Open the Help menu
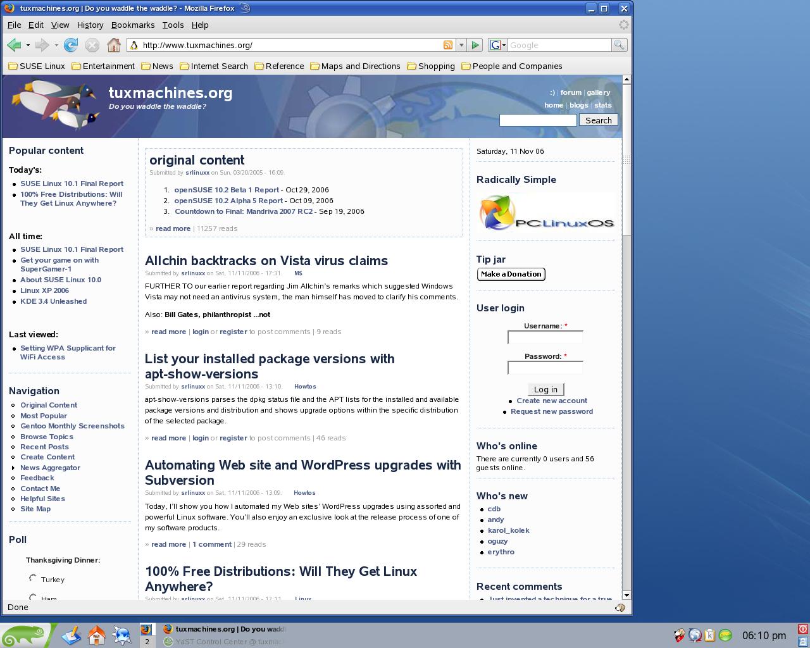The width and height of the screenshot is (810, 648). click(x=200, y=25)
